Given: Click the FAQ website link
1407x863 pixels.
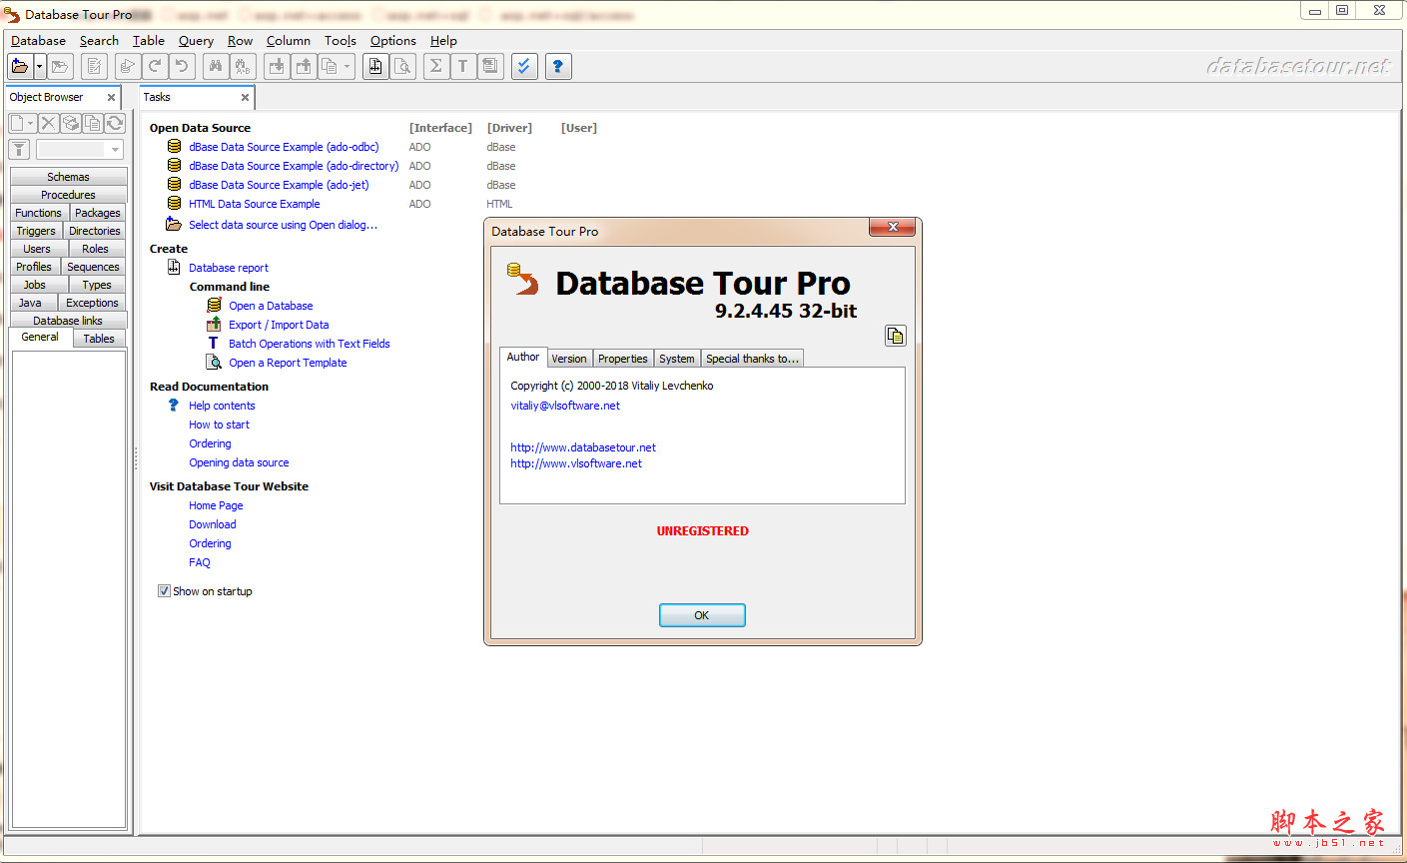Looking at the screenshot, I should coord(200,562).
